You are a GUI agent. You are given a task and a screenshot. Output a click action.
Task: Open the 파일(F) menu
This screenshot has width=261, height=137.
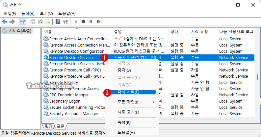[x=10, y=13]
